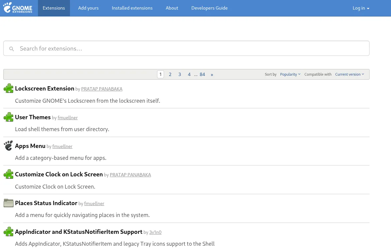This screenshot has height=251, width=391.
Task: Open the Sort by Popularity dropdown
Action: (290, 74)
